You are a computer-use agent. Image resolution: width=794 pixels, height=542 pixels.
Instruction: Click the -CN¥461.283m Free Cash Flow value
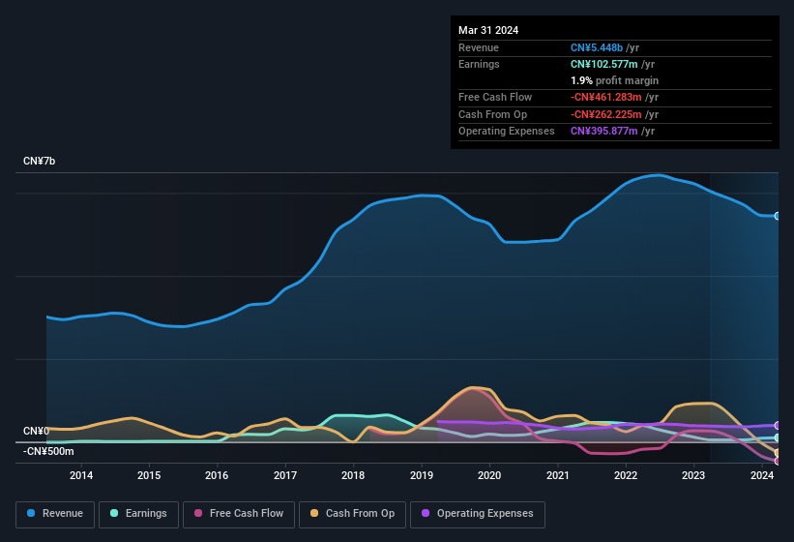click(x=607, y=98)
